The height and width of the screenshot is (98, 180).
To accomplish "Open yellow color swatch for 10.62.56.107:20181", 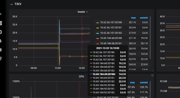I will pos(98,28).
